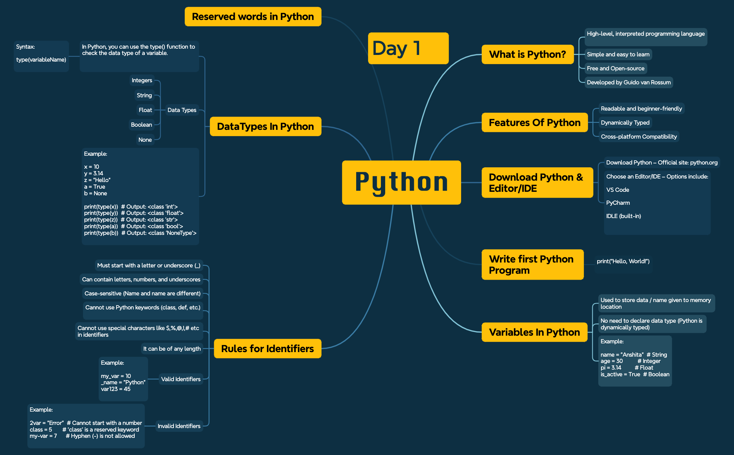734x455 pixels.
Task: Select the Boolean data type node
Action: (x=141, y=125)
